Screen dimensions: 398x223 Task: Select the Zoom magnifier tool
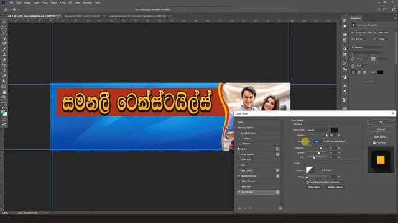point(4,97)
